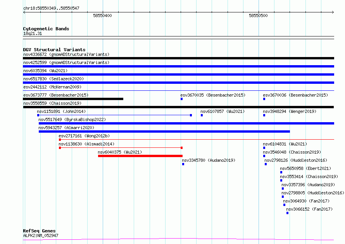Click the ALPK2|NM_052947 gene label
The height and width of the screenshot is (244, 345).
(41, 235)
